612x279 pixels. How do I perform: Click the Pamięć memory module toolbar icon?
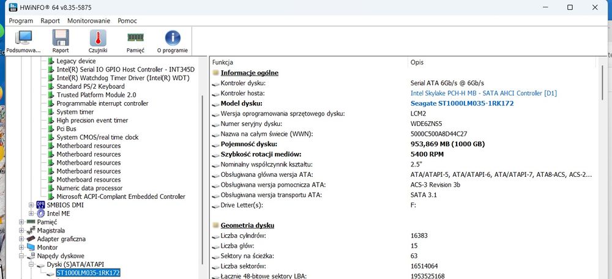[x=135, y=37]
